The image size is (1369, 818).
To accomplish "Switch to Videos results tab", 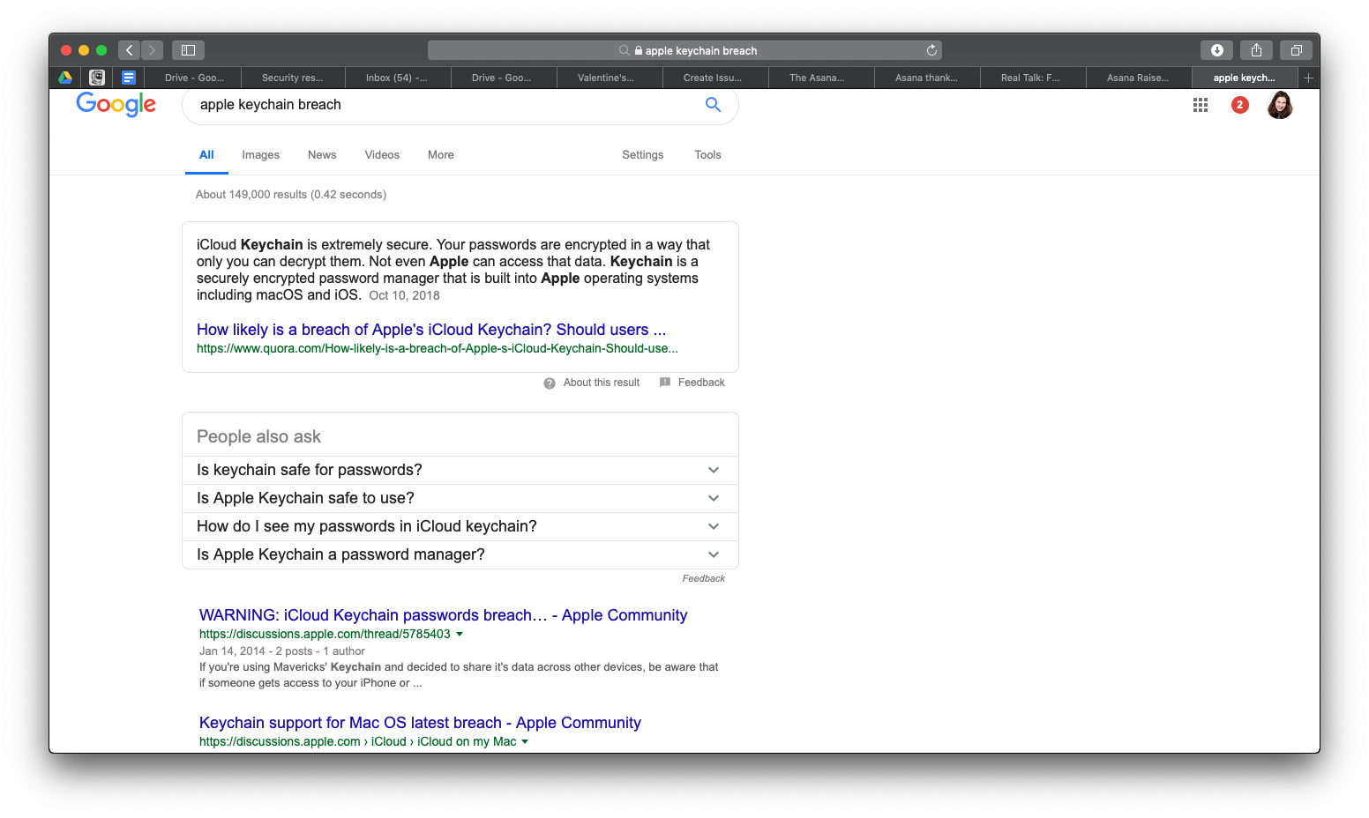I will tap(382, 154).
